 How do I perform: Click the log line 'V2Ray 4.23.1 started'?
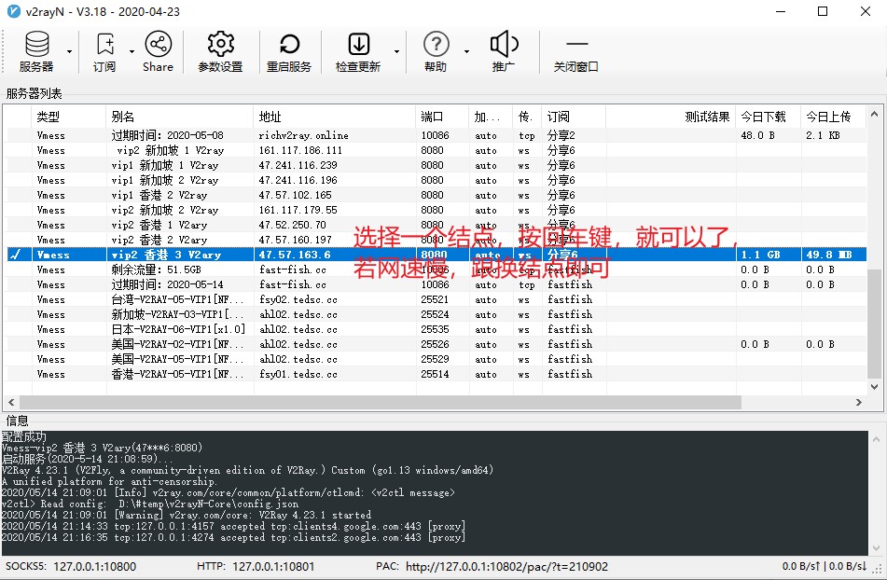pyautogui.click(x=187, y=515)
